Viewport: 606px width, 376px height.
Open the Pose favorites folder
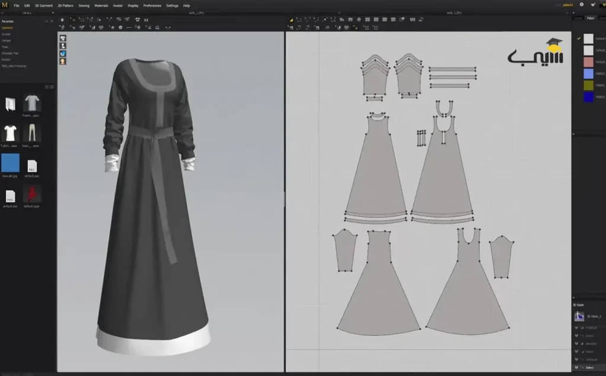5,47
